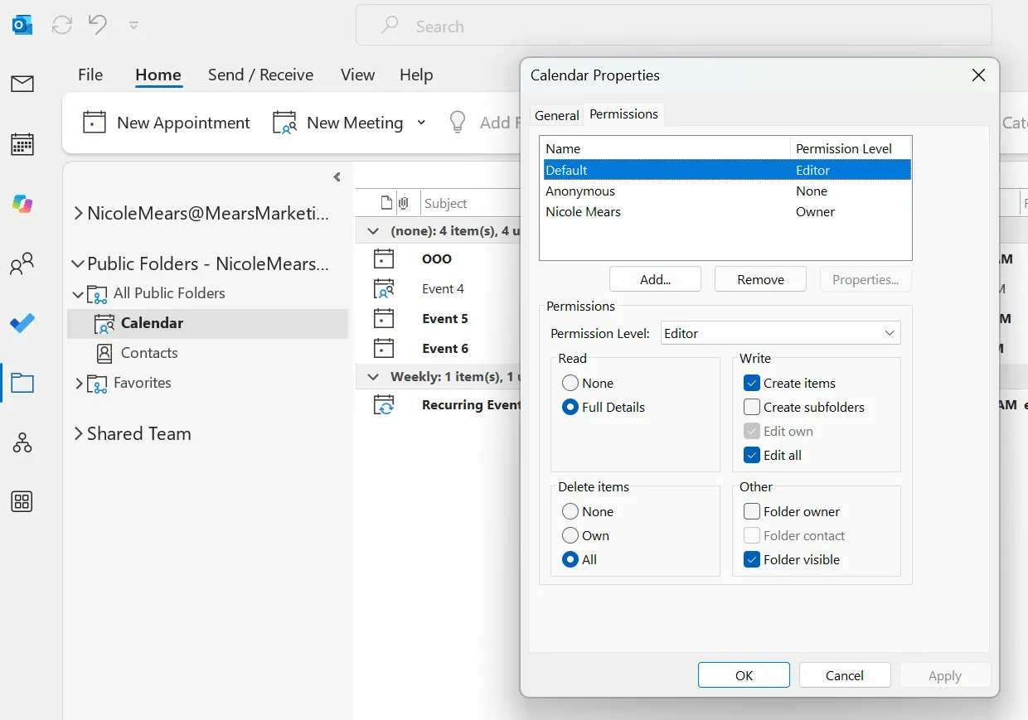Image resolution: width=1028 pixels, height=720 pixels.
Task: Click Remove button in permissions
Action: (x=760, y=279)
